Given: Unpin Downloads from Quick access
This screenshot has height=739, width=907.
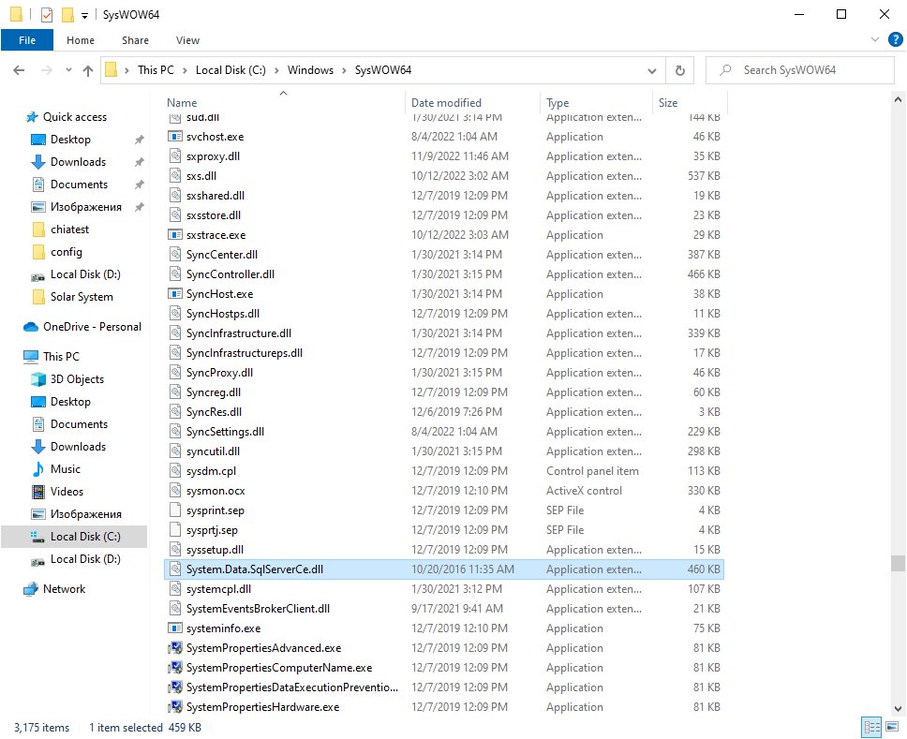Looking at the screenshot, I should pos(139,161).
